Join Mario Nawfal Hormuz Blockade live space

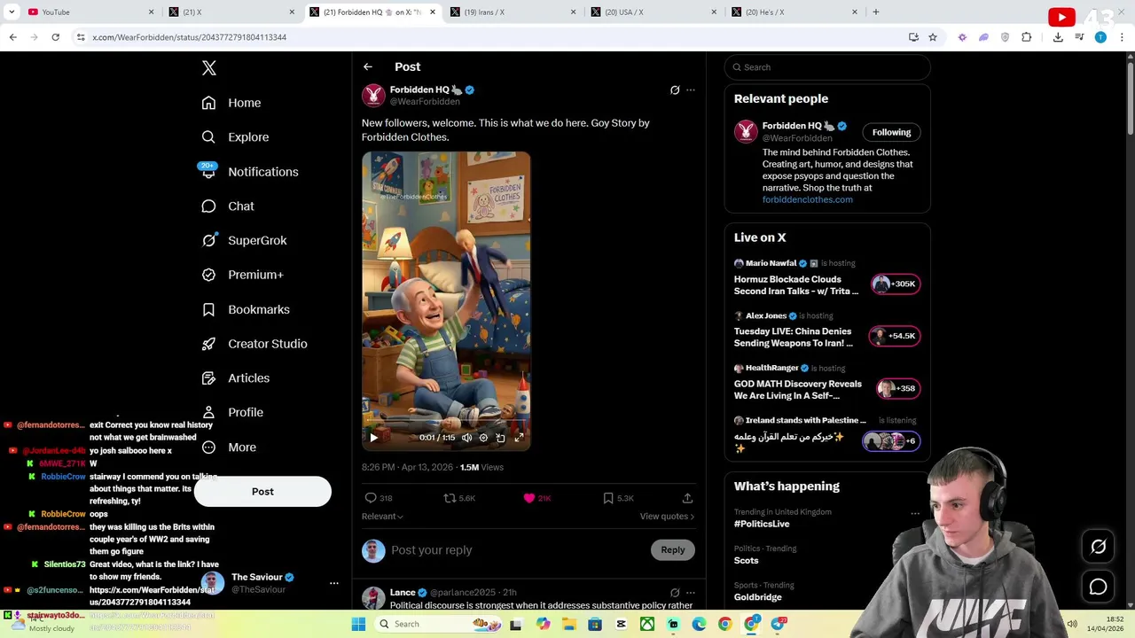tap(826, 278)
